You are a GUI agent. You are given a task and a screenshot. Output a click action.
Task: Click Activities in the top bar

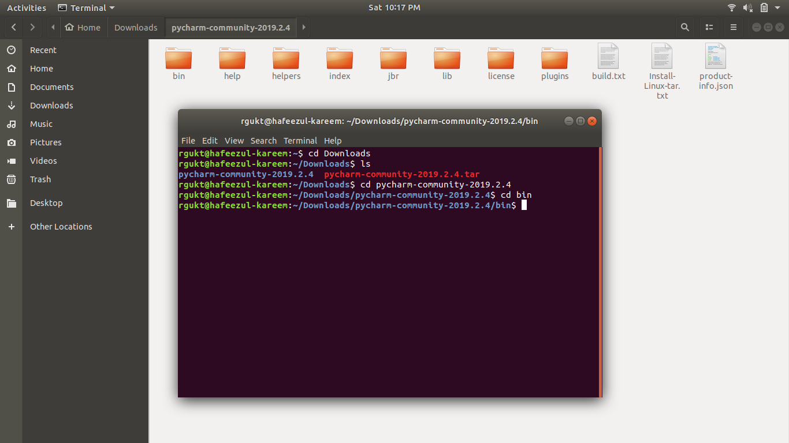(x=27, y=8)
